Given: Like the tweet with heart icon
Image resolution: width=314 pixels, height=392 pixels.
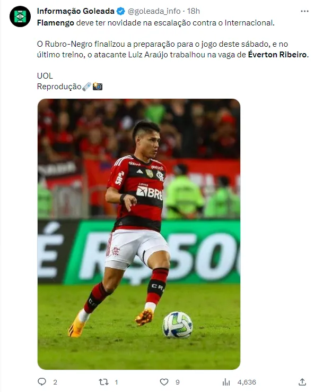Looking at the screenshot, I should (x=164, y=382).
